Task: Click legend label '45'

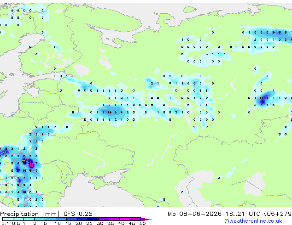Action: point(132,223)
